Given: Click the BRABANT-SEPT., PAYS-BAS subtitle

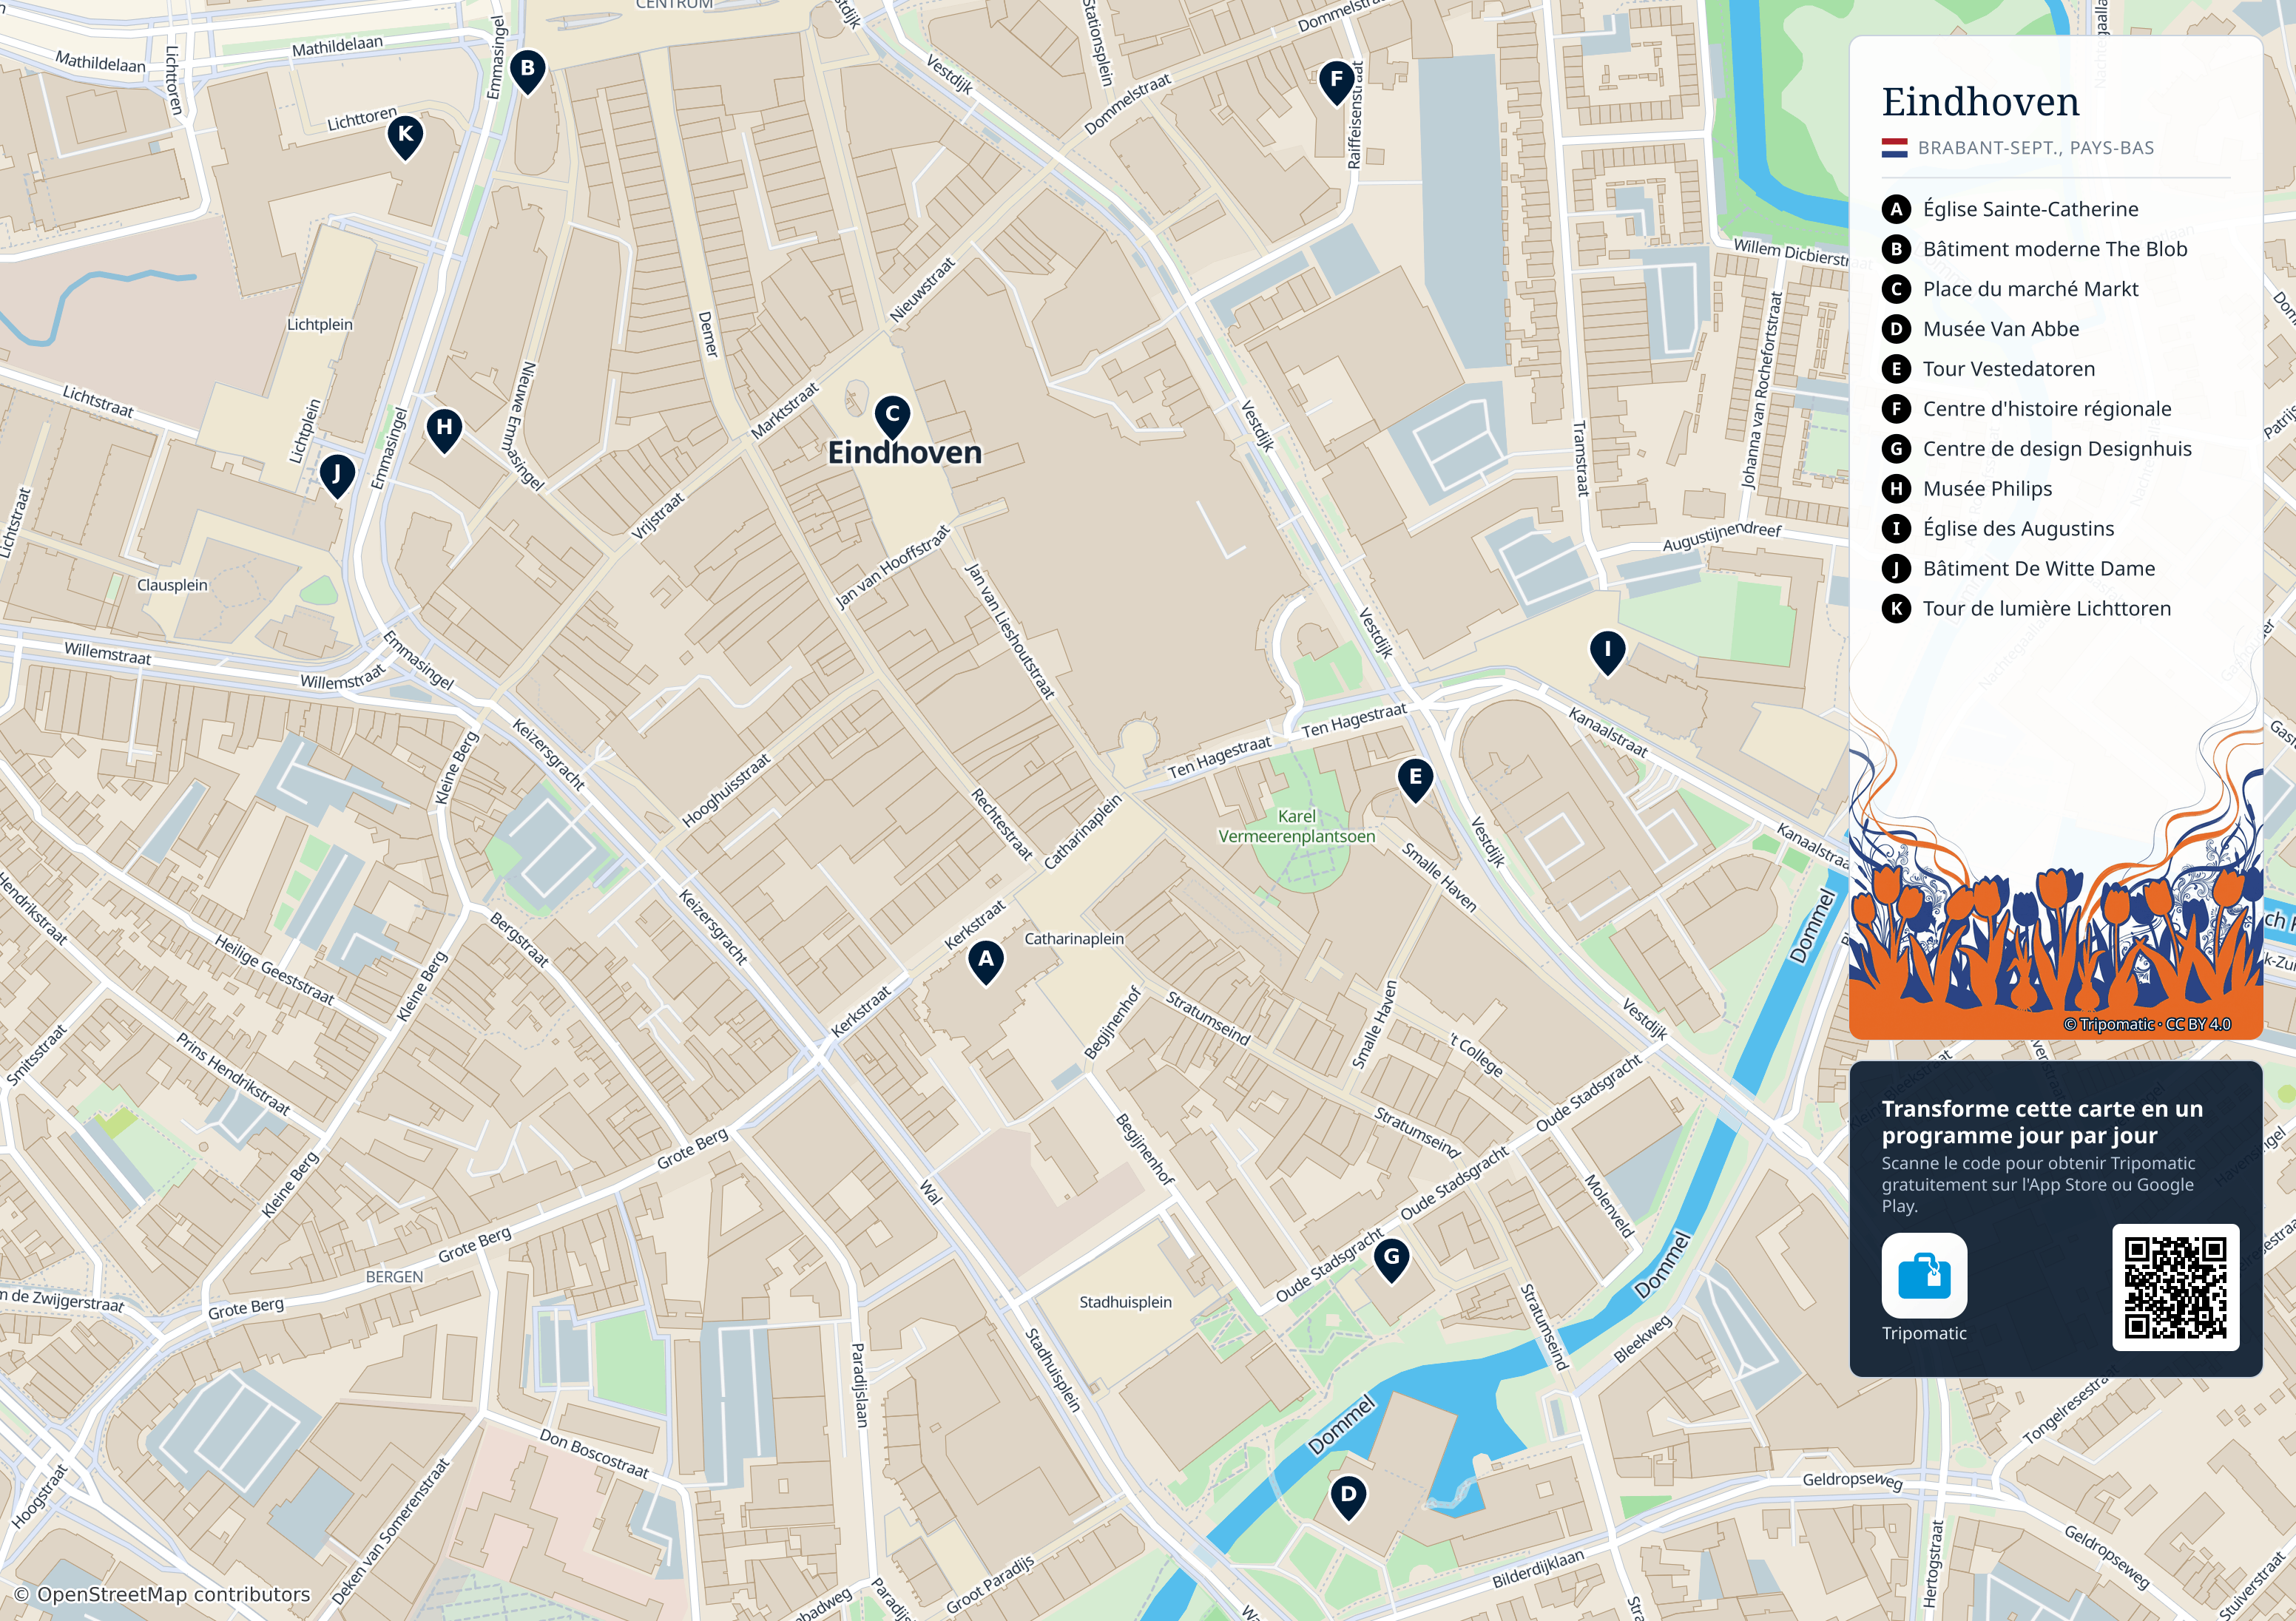Looking at the screenshot, I should 2036,148.
